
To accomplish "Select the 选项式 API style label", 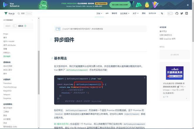I will 8,26.
